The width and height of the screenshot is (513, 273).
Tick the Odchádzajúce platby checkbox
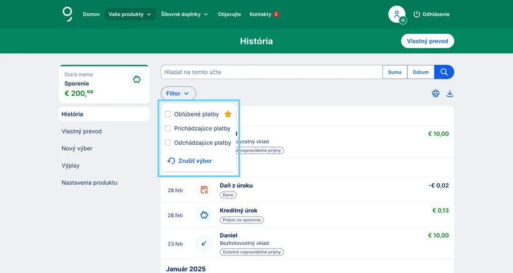(x=168, y=143)
